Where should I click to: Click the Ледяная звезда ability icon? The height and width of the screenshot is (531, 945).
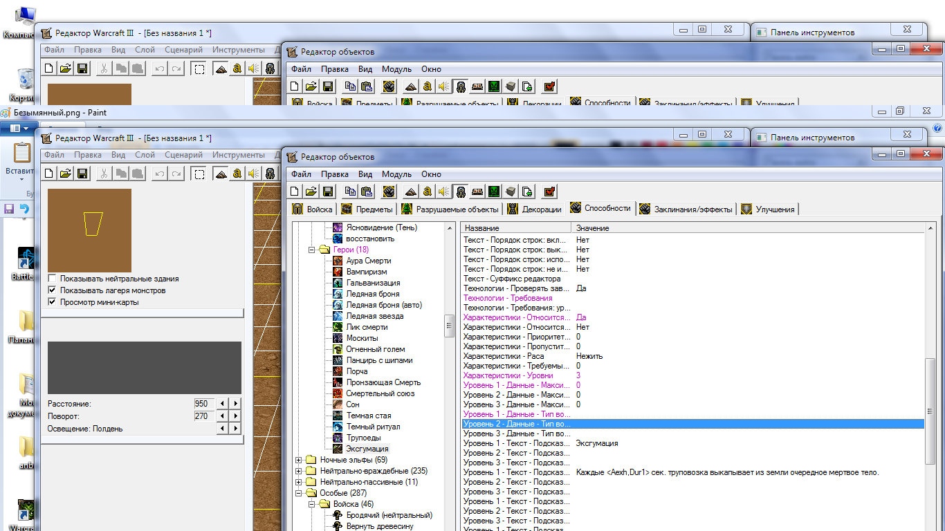click(338, 316)
